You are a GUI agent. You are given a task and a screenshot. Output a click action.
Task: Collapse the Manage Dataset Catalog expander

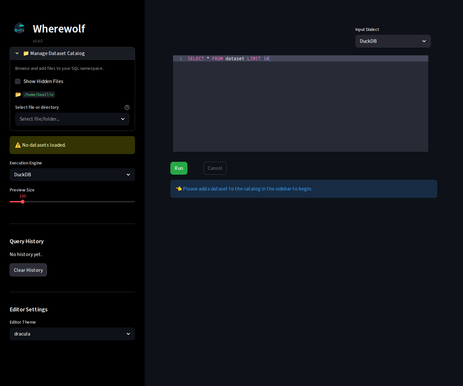tap(72, 53)
